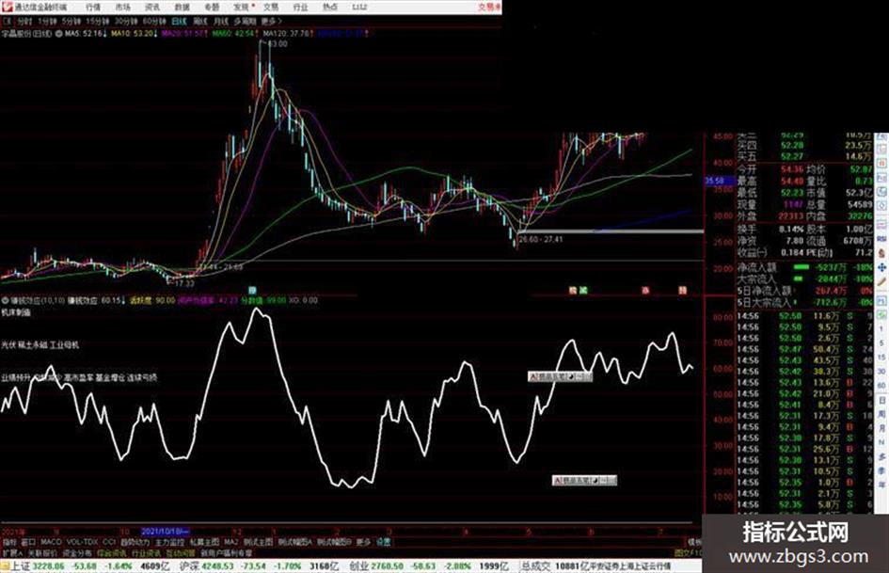Switch indicator to CCI
The image size is (889, 573).
(x=109, y=542)
